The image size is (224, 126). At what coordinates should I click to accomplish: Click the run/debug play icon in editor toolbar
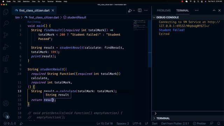pyautogui.click(x=130, y=10)
